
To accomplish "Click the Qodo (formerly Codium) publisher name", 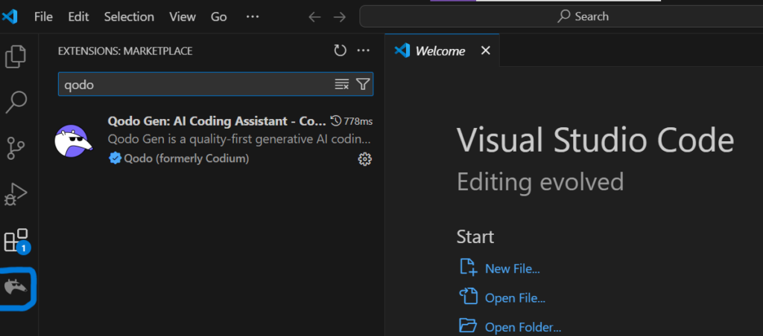I will (x=186, y=158).
